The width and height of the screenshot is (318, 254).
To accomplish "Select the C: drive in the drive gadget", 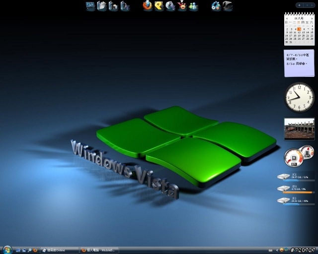I will [x=296, y=177].
